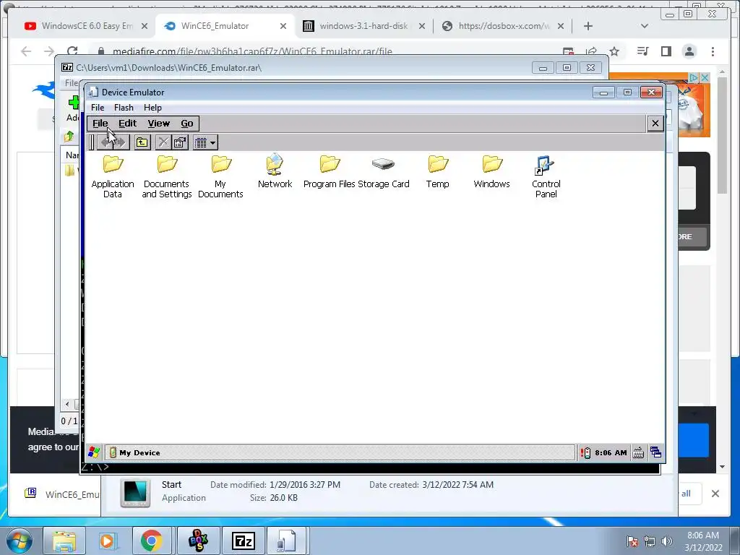Click the CE show desktop tray icon
The height and width of the screenshot is (555, 740).
pos(655,452)
